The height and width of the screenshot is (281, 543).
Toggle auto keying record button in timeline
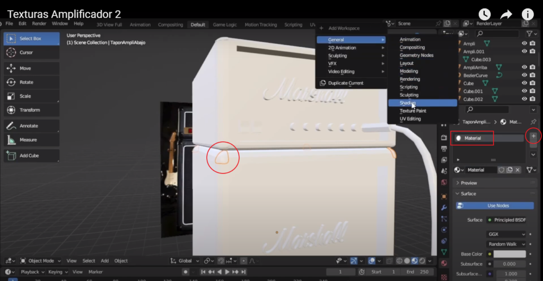186,272
